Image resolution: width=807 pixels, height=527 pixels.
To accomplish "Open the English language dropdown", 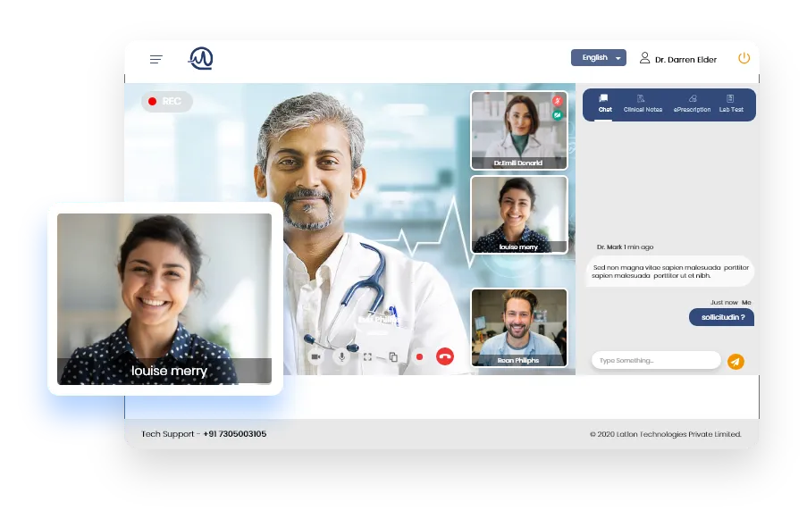I will [597, 56].
